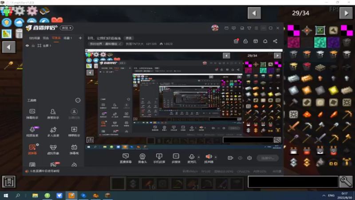
Task: Open the 弹幕助手 tool
Action: pyautogui.click(x=32, y=114)
